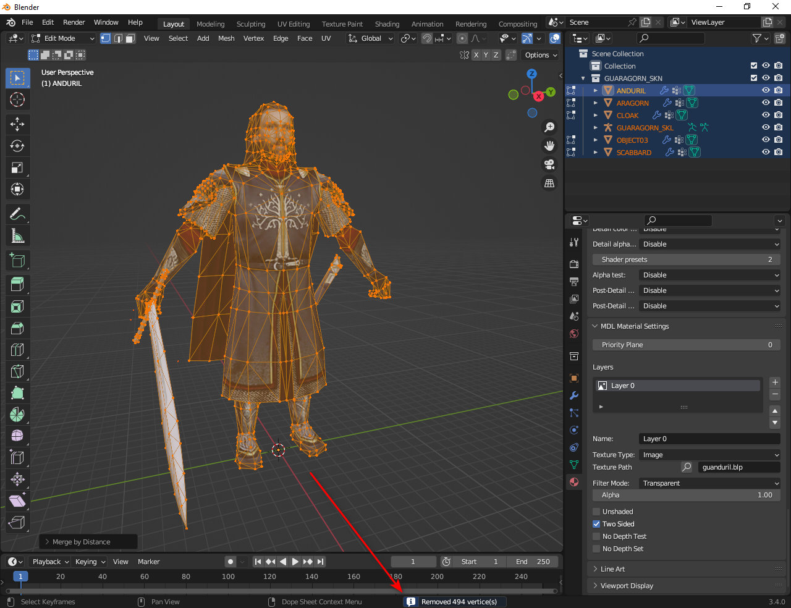The image size is (791, 608).
Task: Open the Mesh menu
Action: point(226,38)
